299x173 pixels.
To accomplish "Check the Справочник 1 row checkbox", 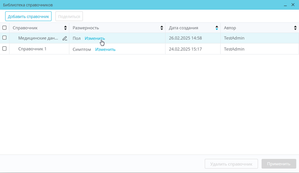I will (5, 49).
